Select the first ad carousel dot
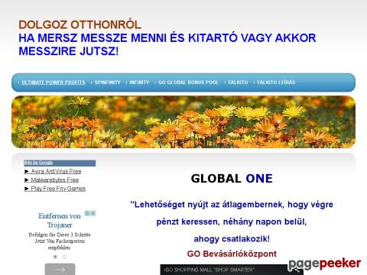This screenshot has height=275, width=367. (55, 257)
